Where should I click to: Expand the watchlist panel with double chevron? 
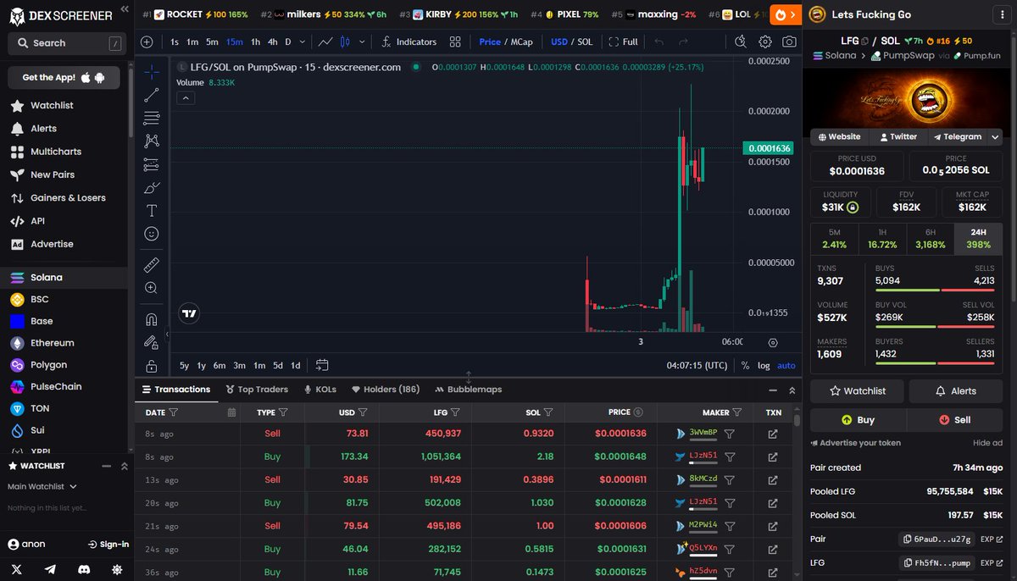(124, 466)
